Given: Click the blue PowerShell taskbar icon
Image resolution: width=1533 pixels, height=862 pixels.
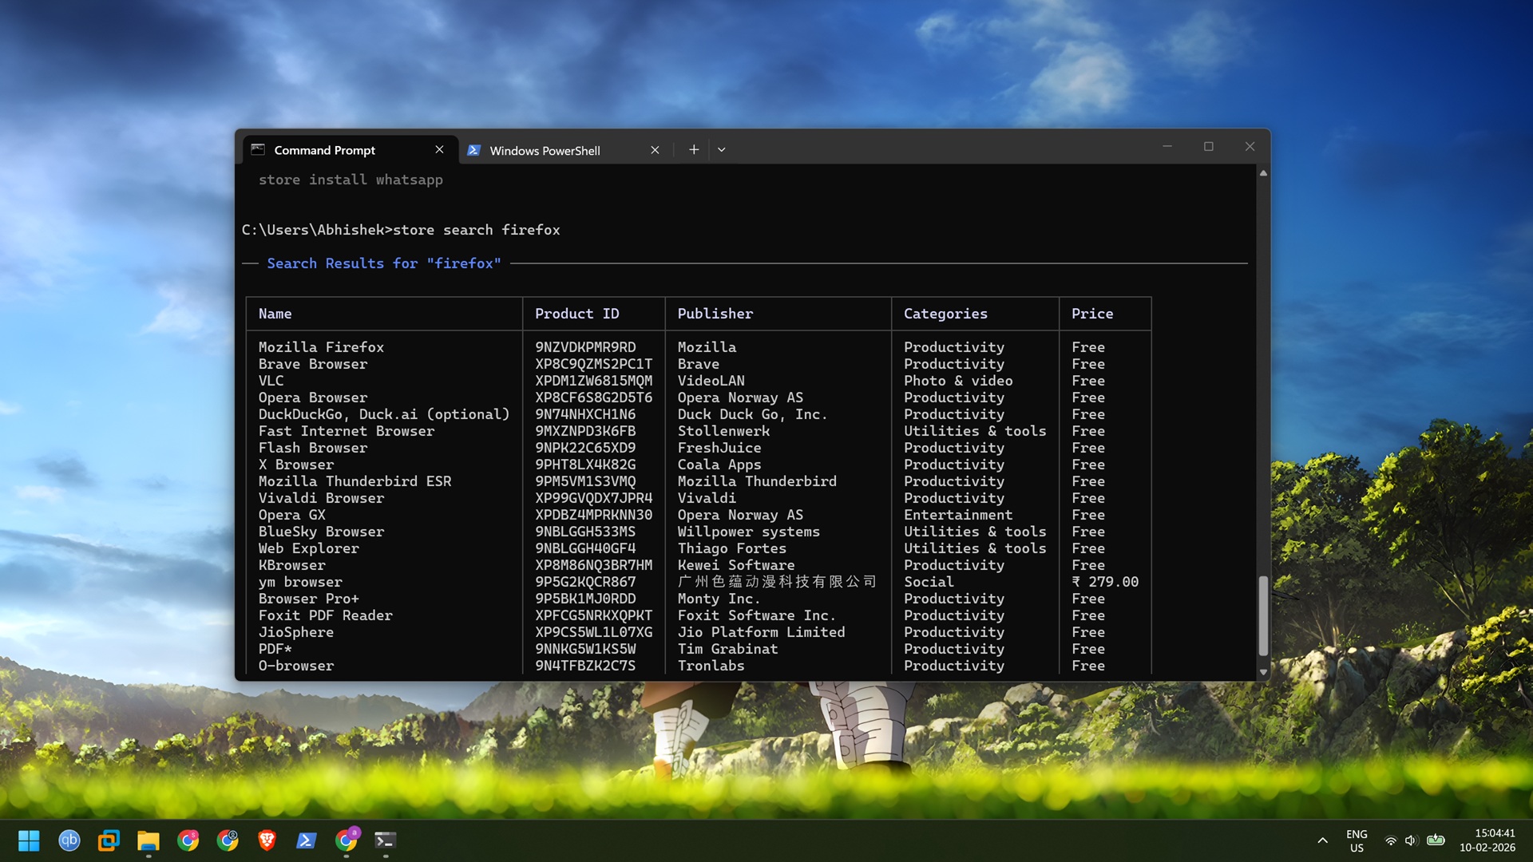Looking at the screenshot, I should (x=306, y=840).
